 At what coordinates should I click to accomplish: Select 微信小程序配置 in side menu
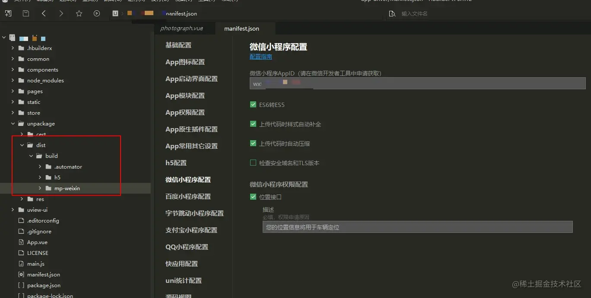pyautogui.click(x=188, y=179)
